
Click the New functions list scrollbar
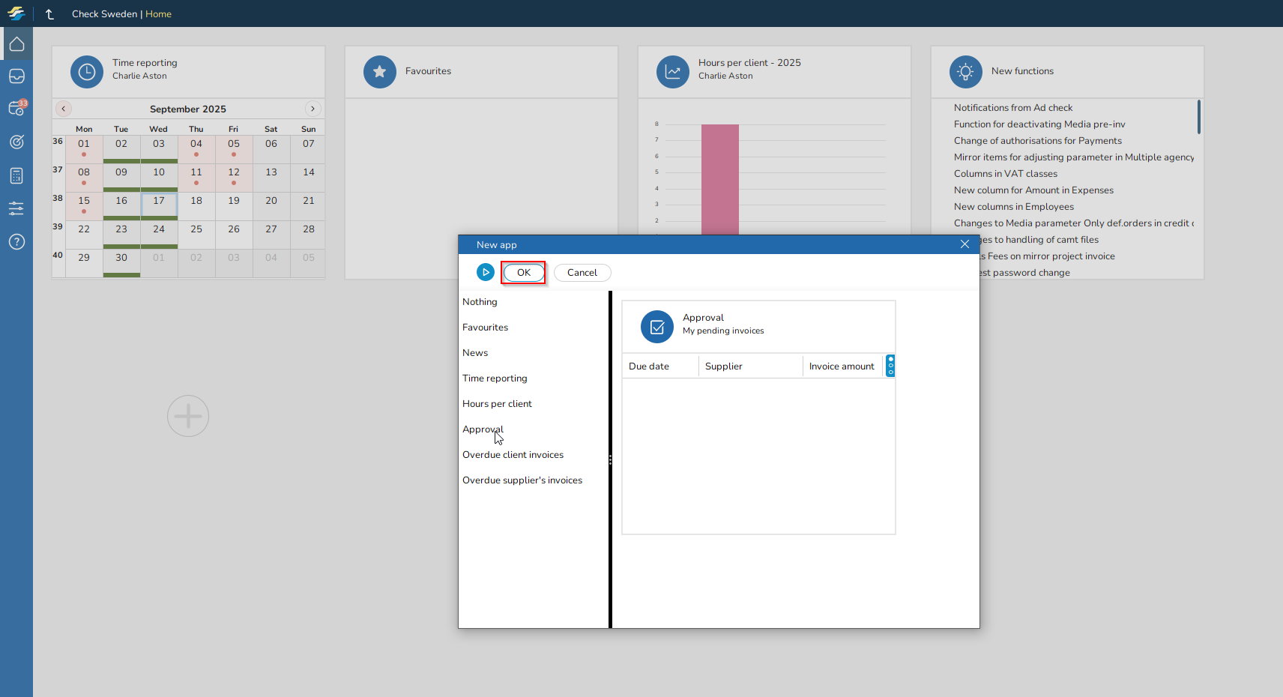(1198, 118)
